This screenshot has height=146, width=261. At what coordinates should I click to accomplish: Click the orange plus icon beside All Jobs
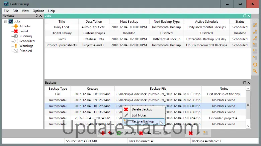click(x=16, y=26)
